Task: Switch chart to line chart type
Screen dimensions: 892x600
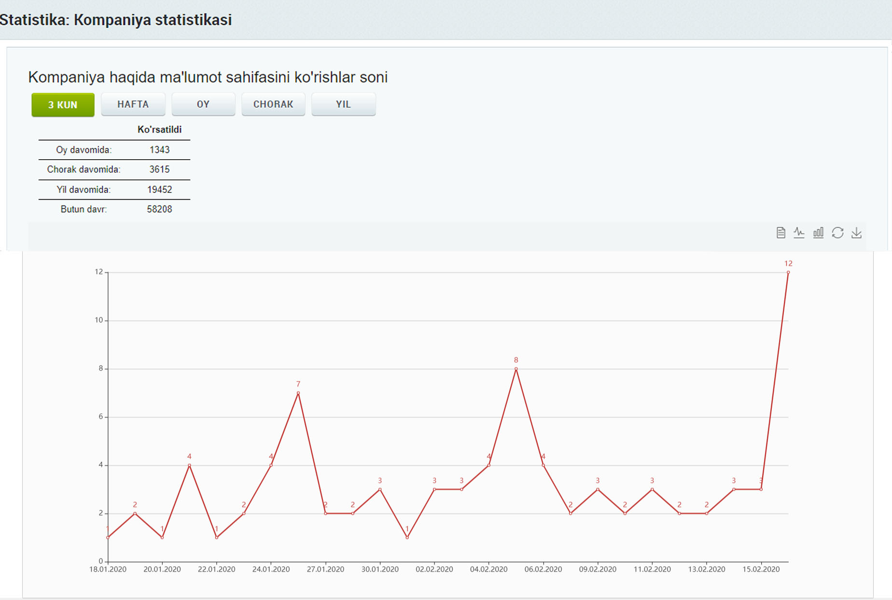Action: coord(799,233)
